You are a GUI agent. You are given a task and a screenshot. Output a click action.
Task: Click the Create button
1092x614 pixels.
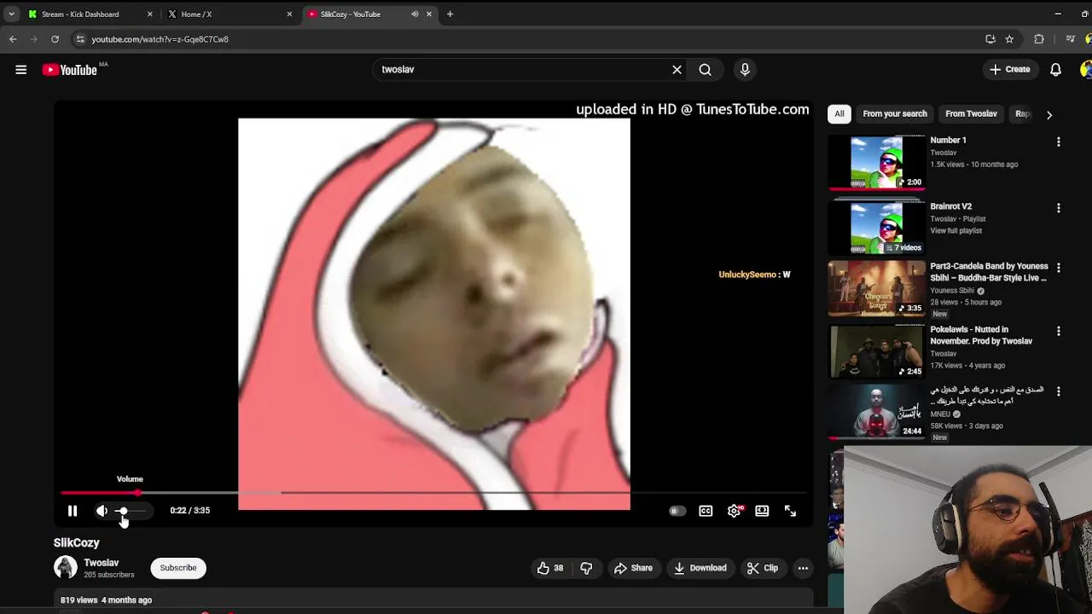tap(1010, 70)
